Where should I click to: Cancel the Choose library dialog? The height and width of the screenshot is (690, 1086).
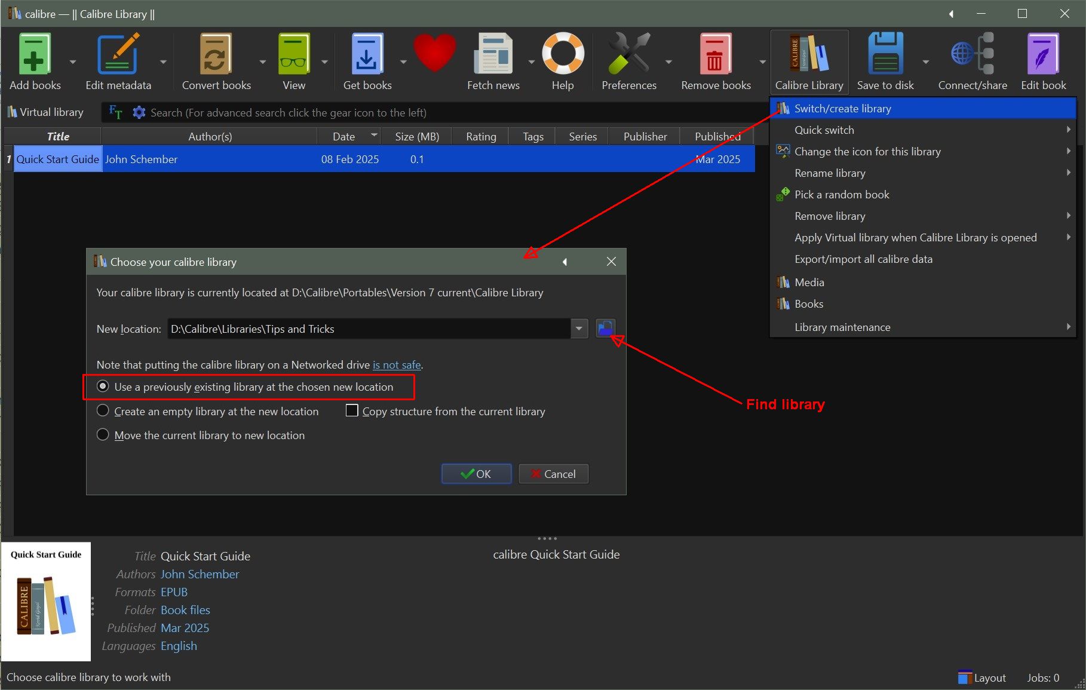tap(553, 474)
